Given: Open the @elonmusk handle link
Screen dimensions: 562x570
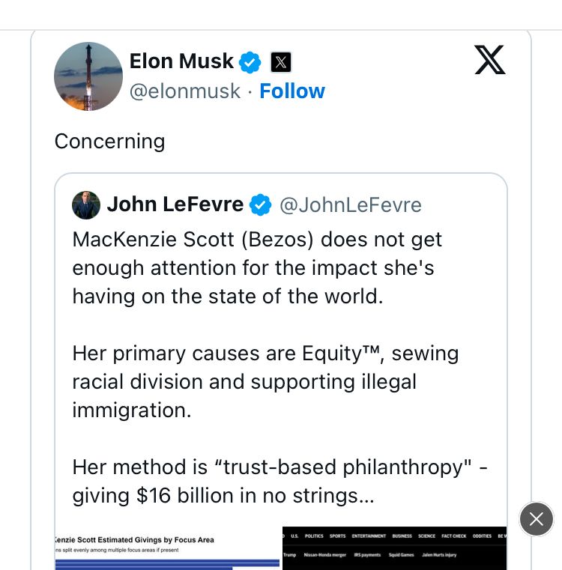Looking at the screenshot, I should (185, 91).
